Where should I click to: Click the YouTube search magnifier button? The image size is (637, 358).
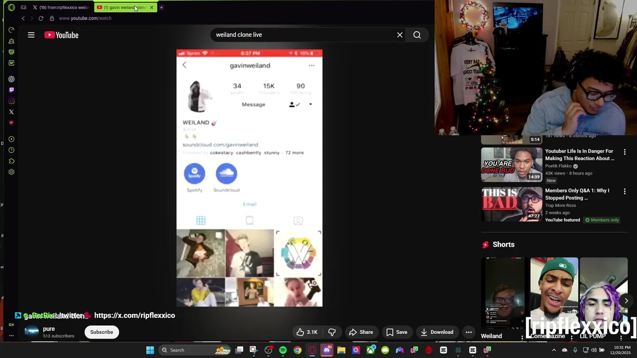pos(417,35)
